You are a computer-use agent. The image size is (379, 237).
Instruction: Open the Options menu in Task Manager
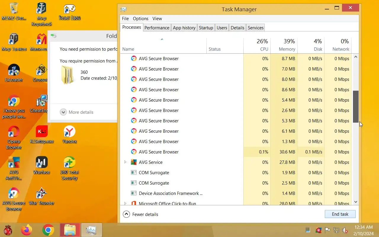(141, 18)
